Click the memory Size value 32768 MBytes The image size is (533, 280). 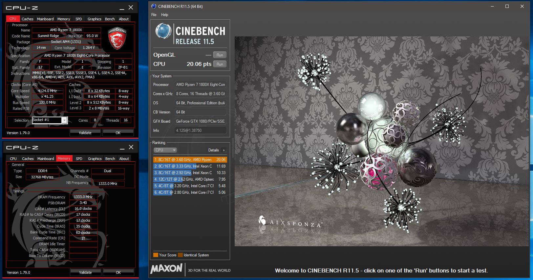(42, 177)
